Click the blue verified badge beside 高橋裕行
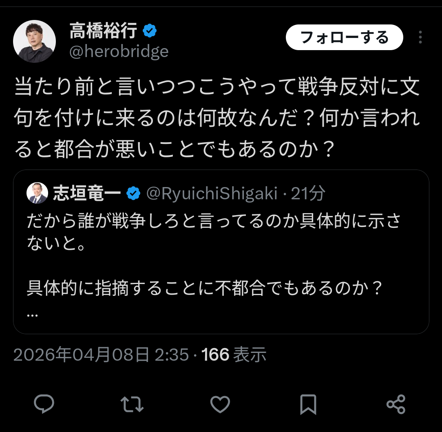The image size is (442, 432). (x=149, y=31)
